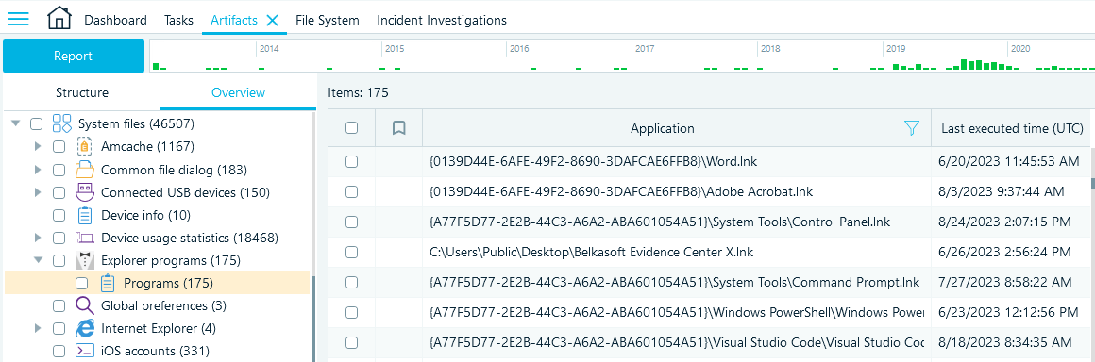This screenshot has height=362, width=1095.
Task: Click the Explorer programs tuxedo icon
Action: coord(84,260)
